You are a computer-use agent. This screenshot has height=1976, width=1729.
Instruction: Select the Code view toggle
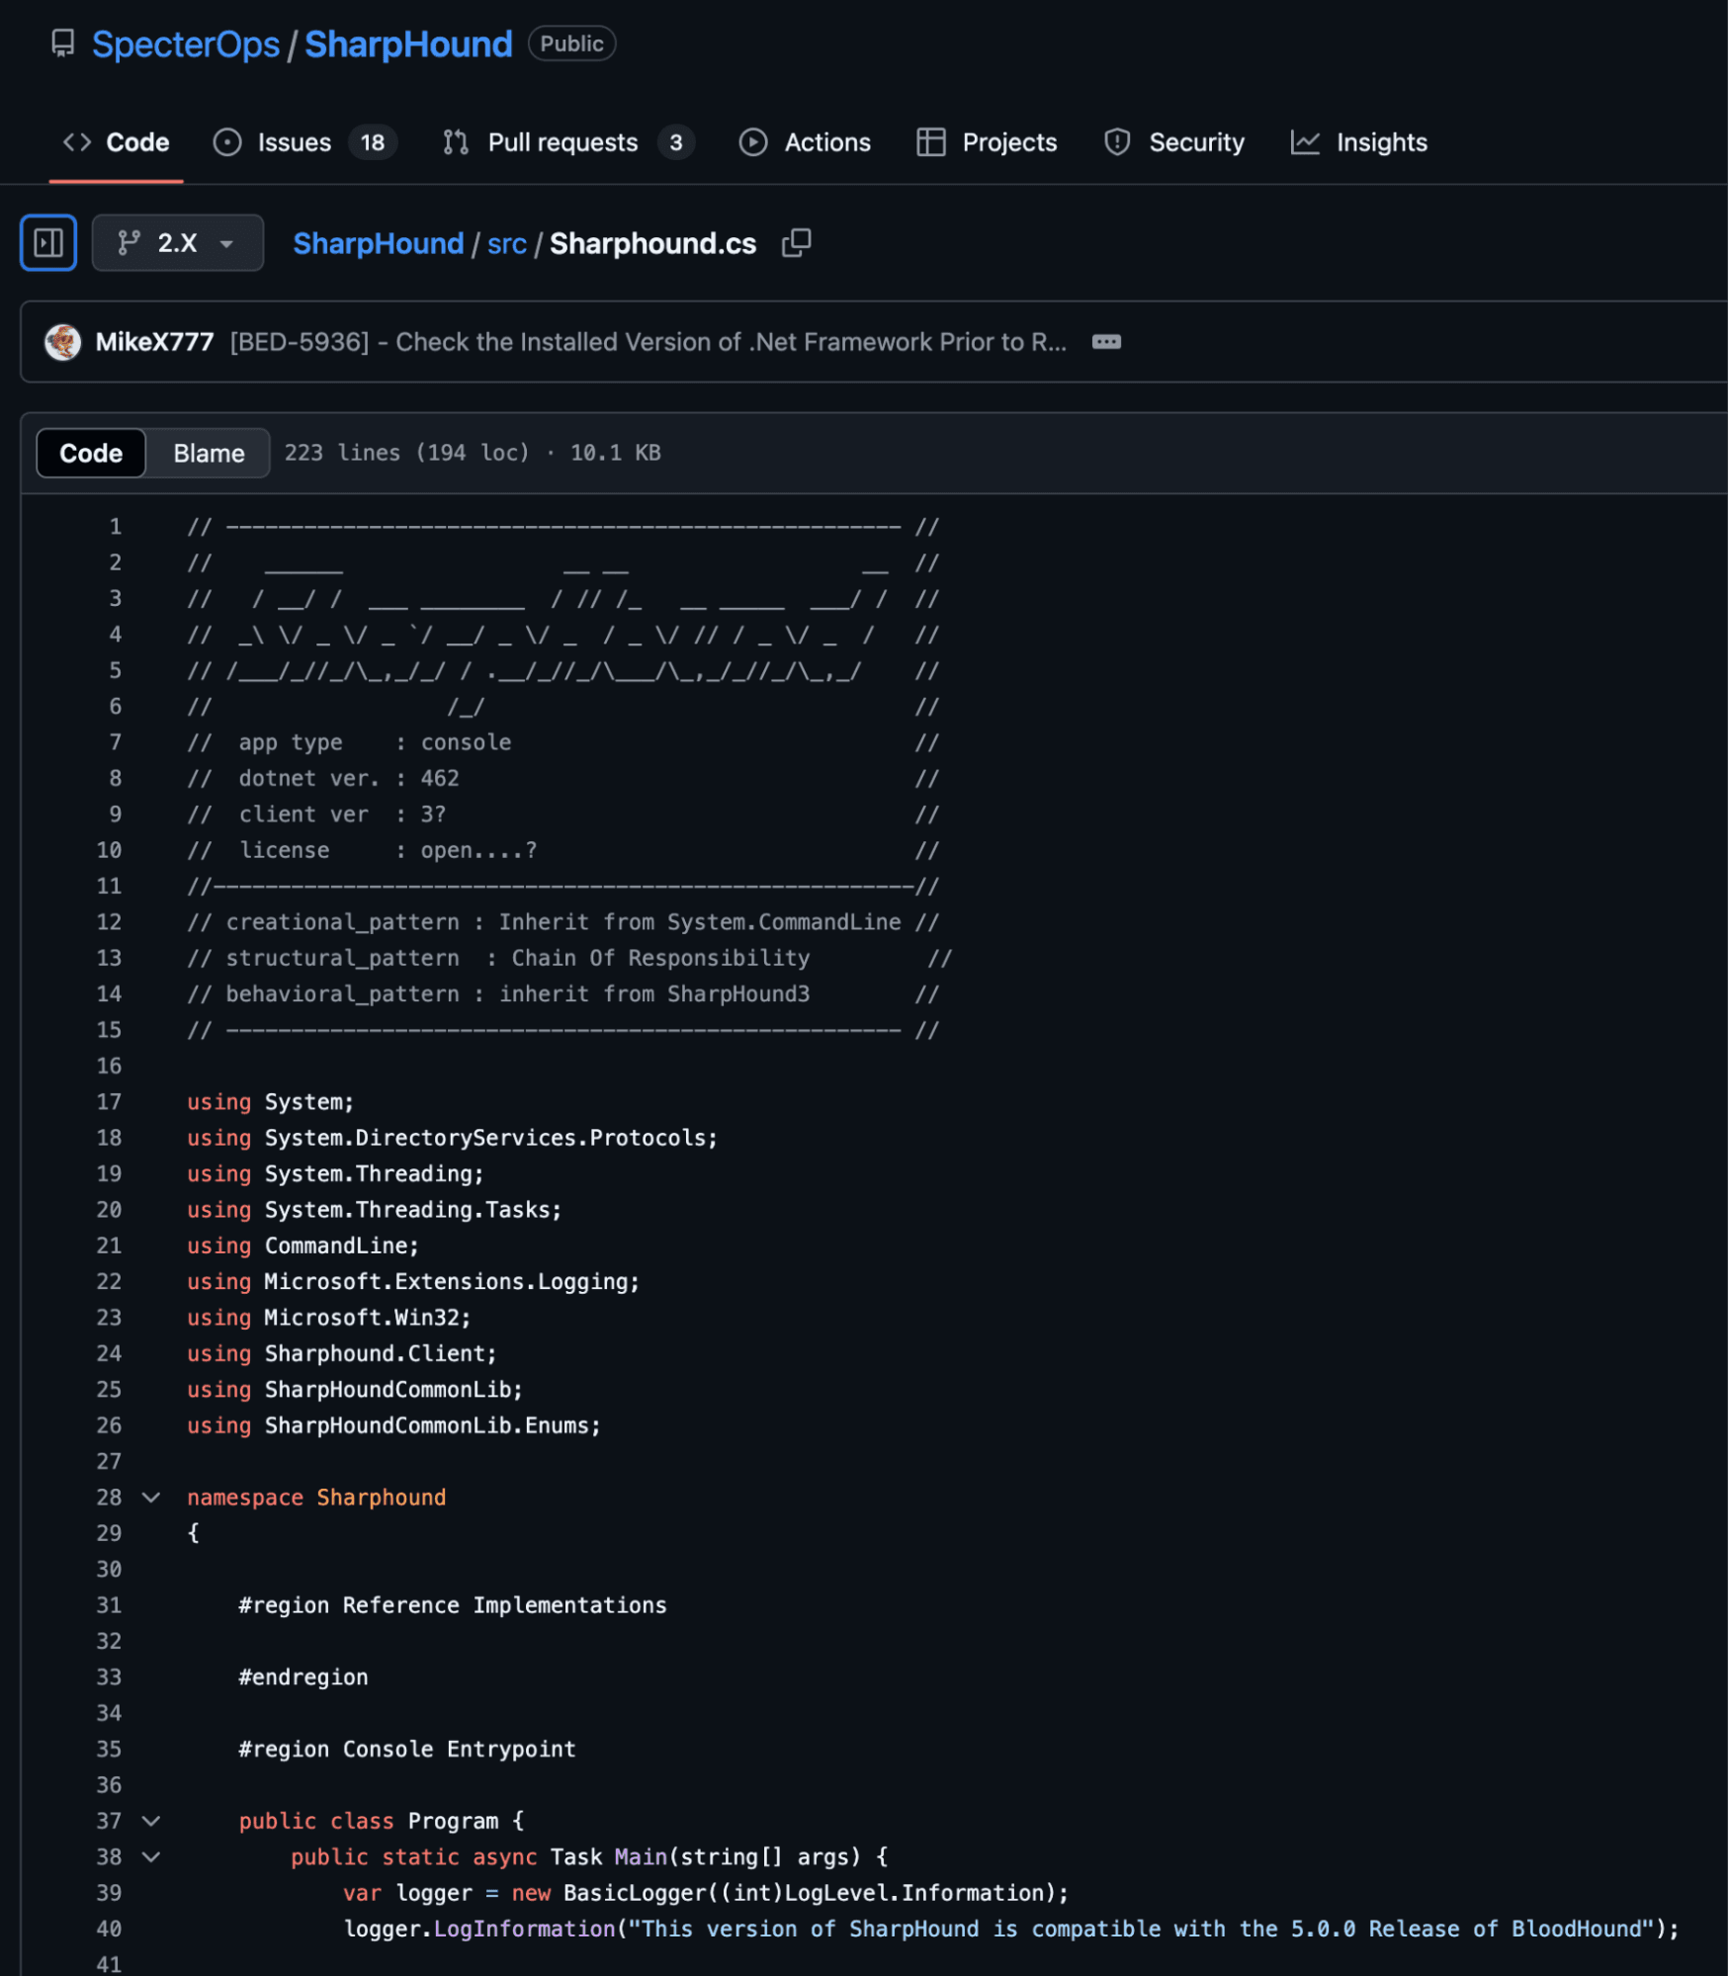91,453
